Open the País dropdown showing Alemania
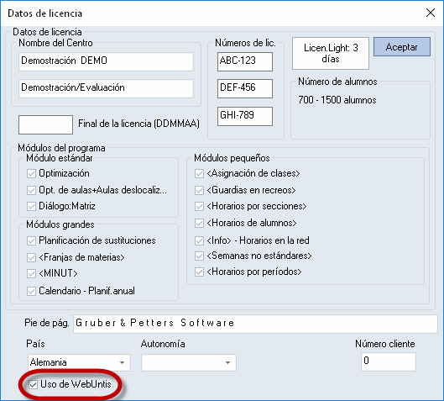This screenshot has height=401, width=444. click(79, 362)
